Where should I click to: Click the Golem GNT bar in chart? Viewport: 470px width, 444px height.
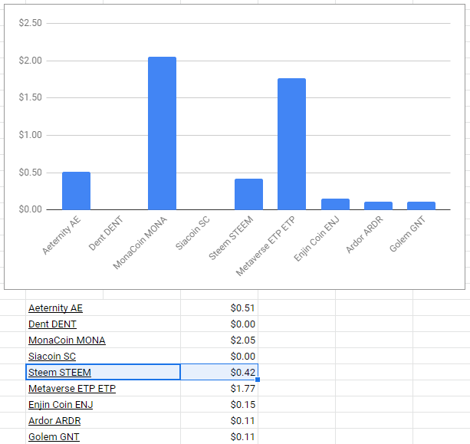pos(421,206)
